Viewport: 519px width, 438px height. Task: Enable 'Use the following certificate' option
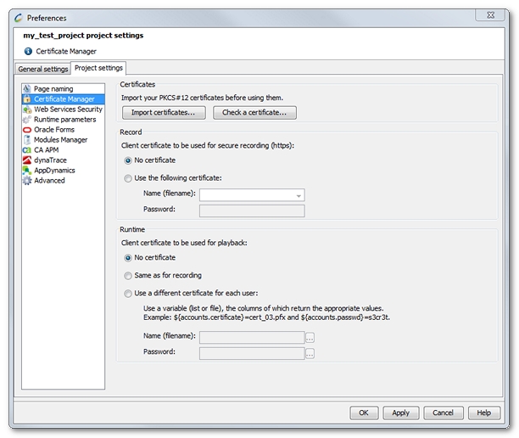tap(128, 178)
